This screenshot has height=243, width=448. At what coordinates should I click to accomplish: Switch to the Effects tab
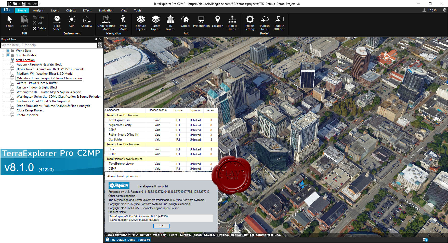(x=87, y=10)
